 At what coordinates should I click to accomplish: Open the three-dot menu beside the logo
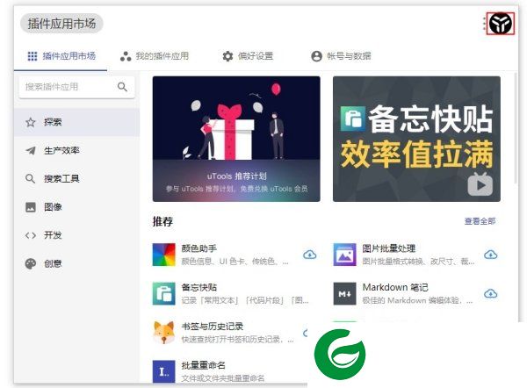click(x=484, y=24)
